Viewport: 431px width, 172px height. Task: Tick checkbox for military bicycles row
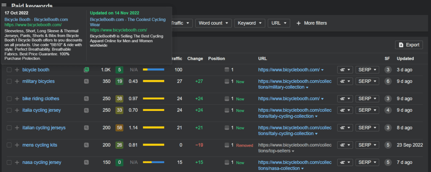coord(9,81)
